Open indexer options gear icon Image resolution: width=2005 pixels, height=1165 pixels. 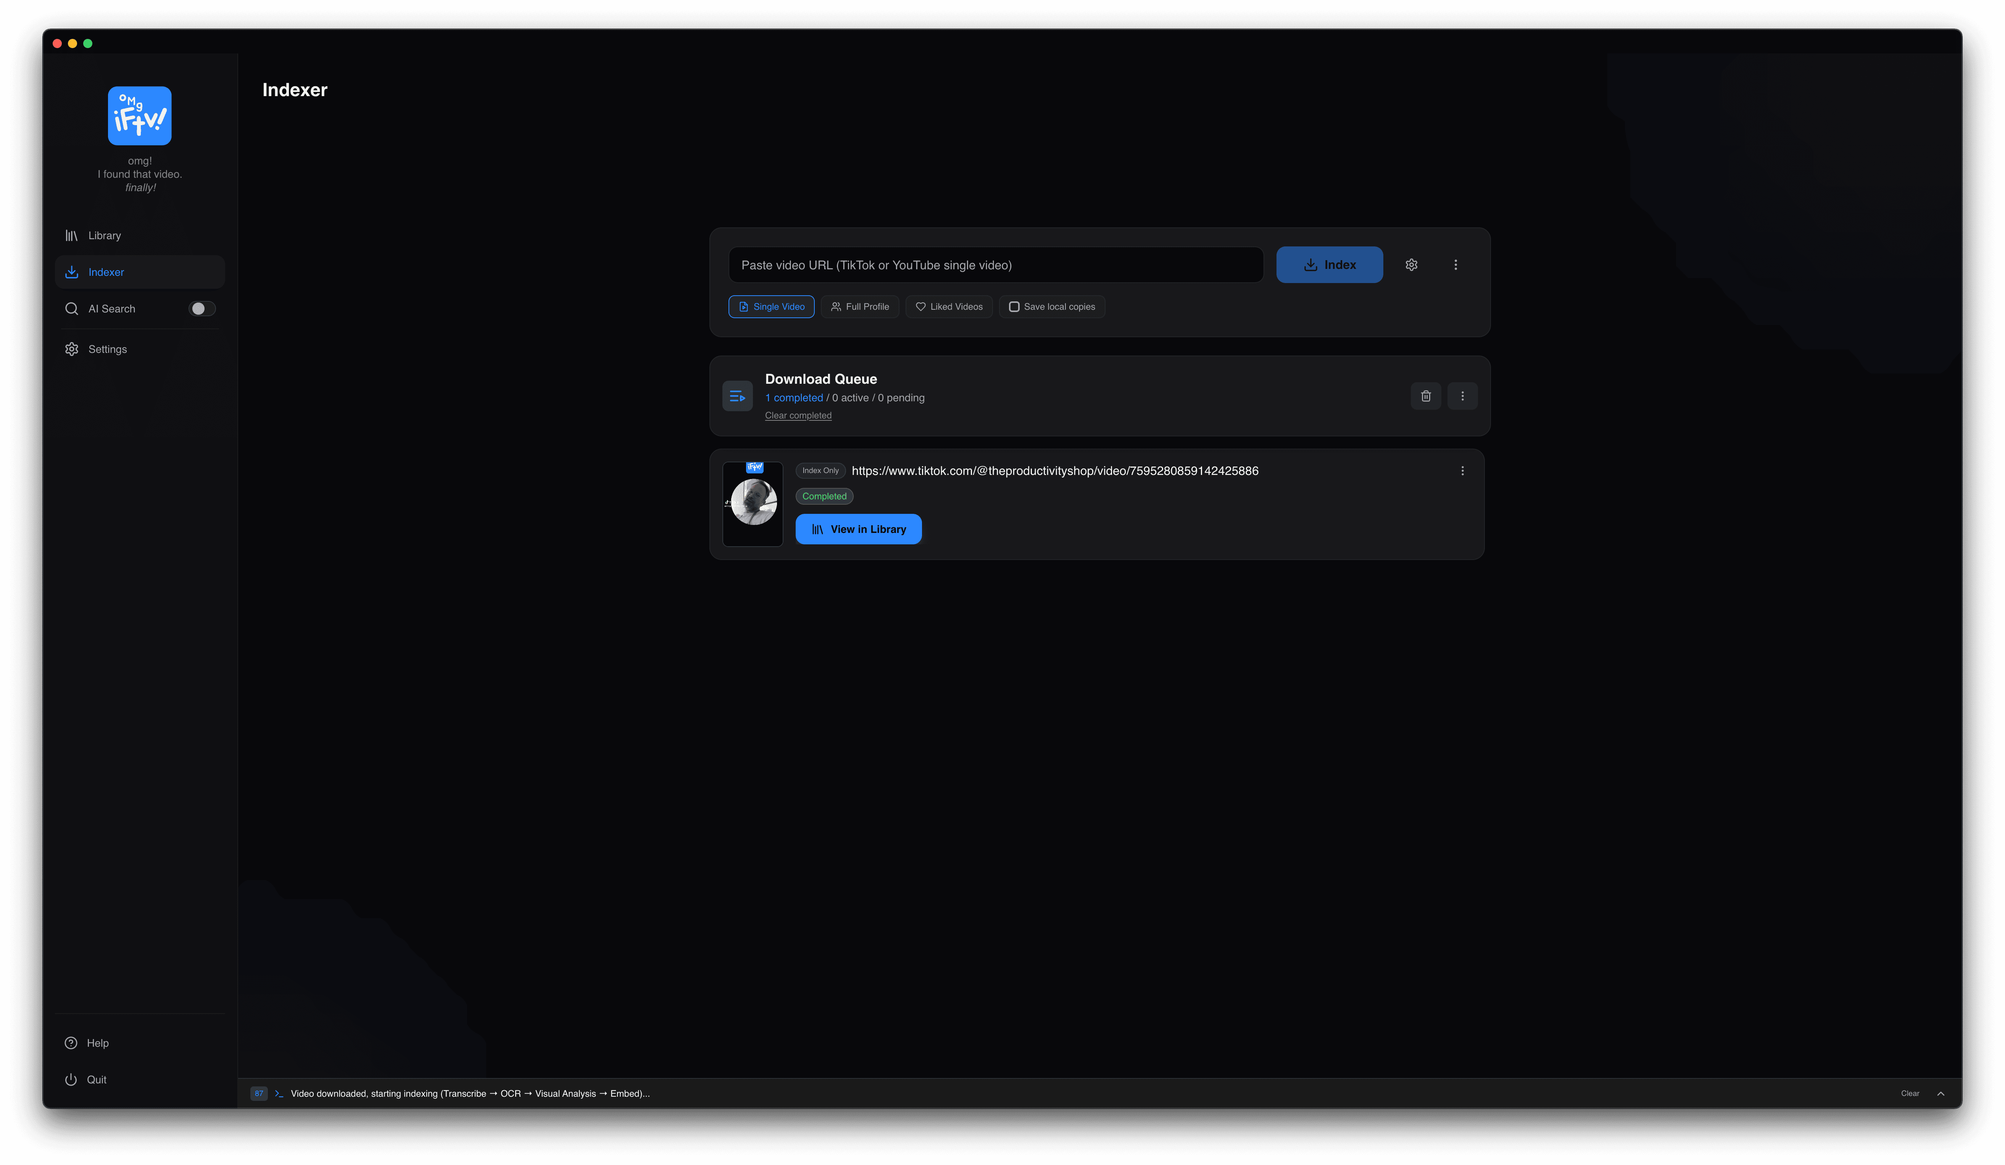click(1411, 265)
